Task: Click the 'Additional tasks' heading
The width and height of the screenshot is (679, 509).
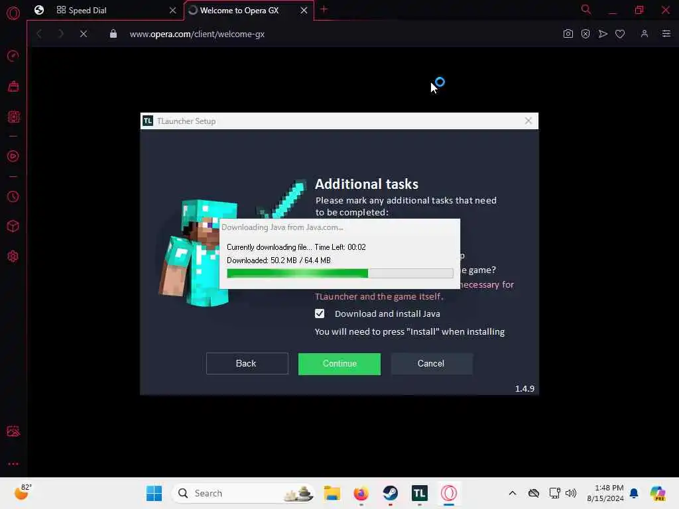Action: tap(366, 184)
